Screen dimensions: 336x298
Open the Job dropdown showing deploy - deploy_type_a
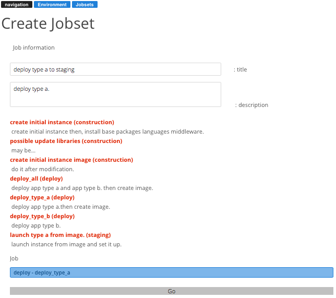click(x=172, y=272)
